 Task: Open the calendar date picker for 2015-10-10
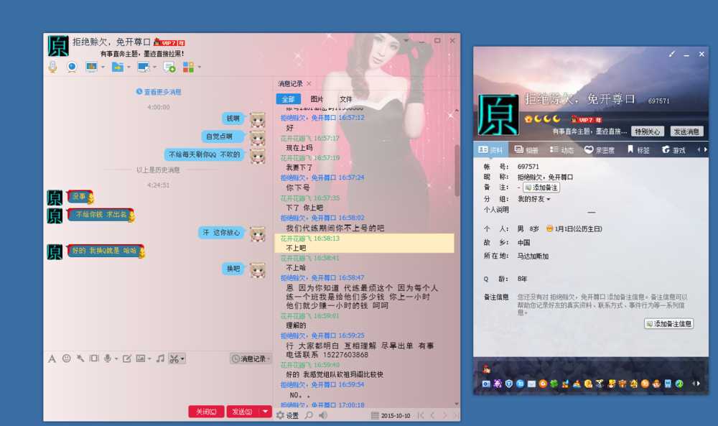375,415
